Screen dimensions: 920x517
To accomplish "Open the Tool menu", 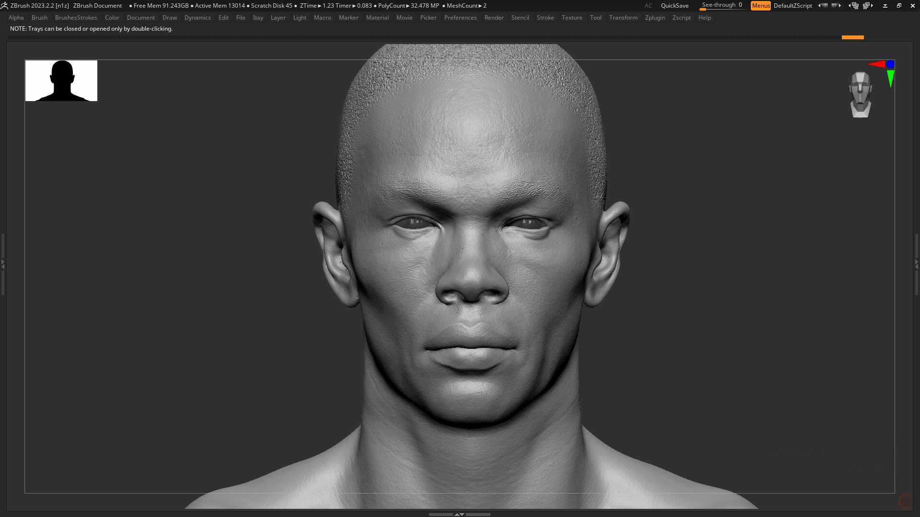I will click(x=595, y=17).
